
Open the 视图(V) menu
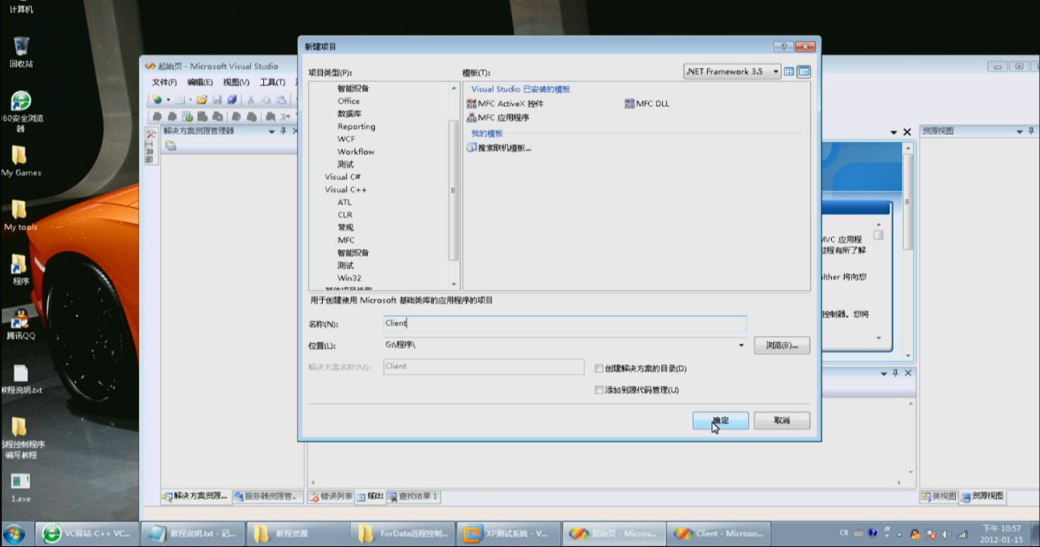[236, 82]
